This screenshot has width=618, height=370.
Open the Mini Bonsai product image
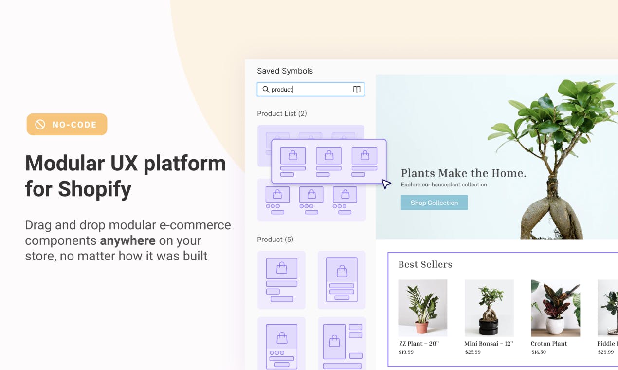489,308
